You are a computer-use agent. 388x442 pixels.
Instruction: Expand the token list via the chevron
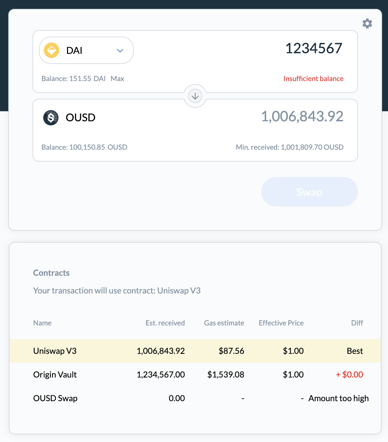[x=120, y=51]
